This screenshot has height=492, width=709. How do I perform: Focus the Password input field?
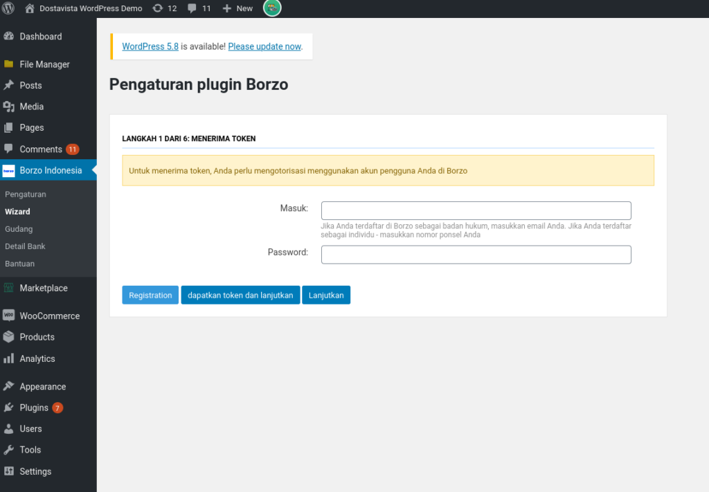[476, 255]
